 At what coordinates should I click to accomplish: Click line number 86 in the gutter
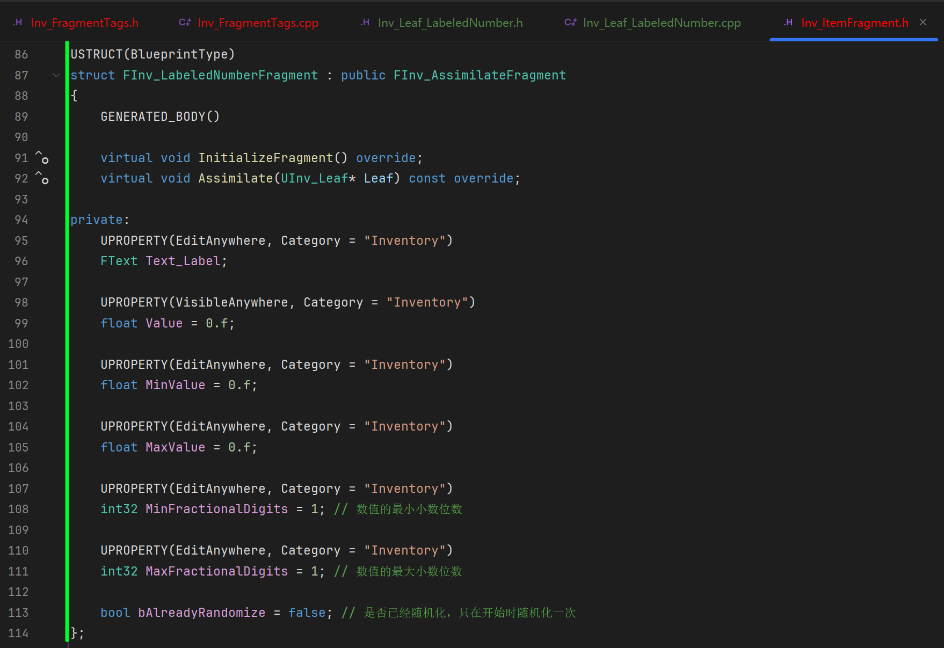pos(21,54)
